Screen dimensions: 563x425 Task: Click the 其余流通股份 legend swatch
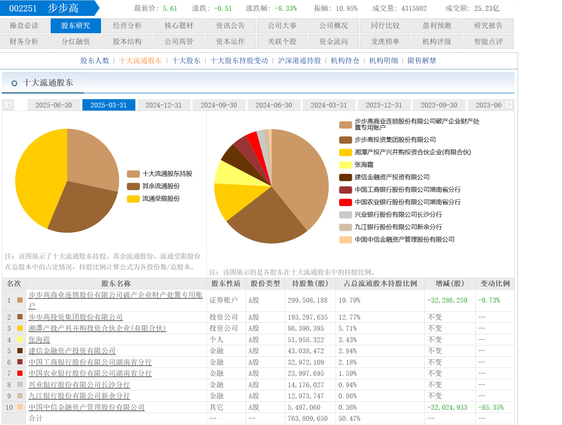(x=133, y=187)
